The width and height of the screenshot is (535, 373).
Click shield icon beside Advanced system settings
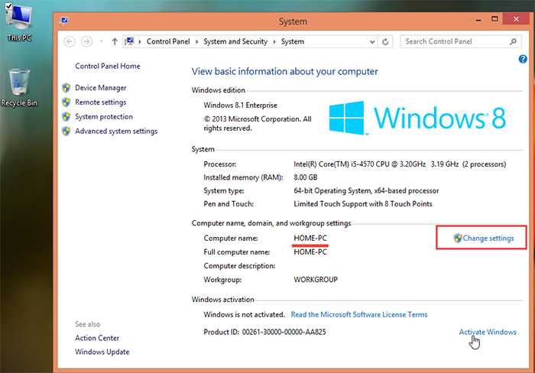pyautogui.click(x=66, y=131)
